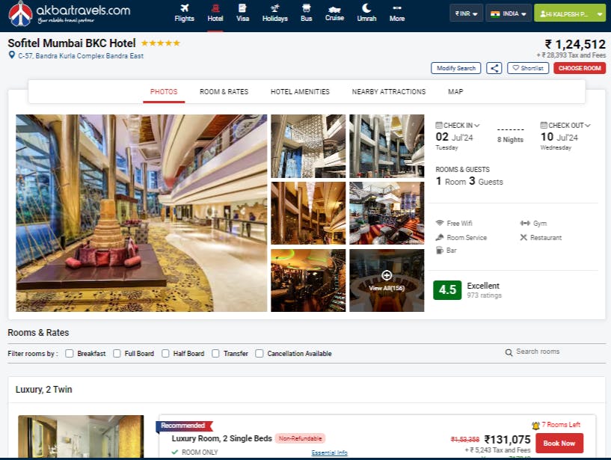This screenshot has height=460, width=611.
Task: Click the Shortlist button
Action: (x=528, y=68)
